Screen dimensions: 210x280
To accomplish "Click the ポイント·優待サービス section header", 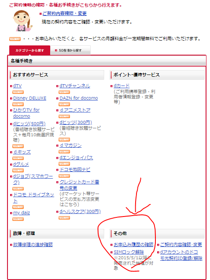I will (x=157, y=75).
